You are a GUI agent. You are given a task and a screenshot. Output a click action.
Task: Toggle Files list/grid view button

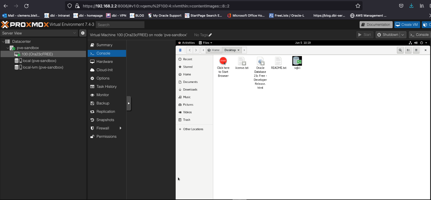coord(408,50)
